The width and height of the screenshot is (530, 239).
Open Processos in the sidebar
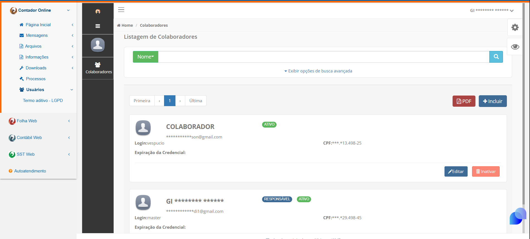point(36,79)
